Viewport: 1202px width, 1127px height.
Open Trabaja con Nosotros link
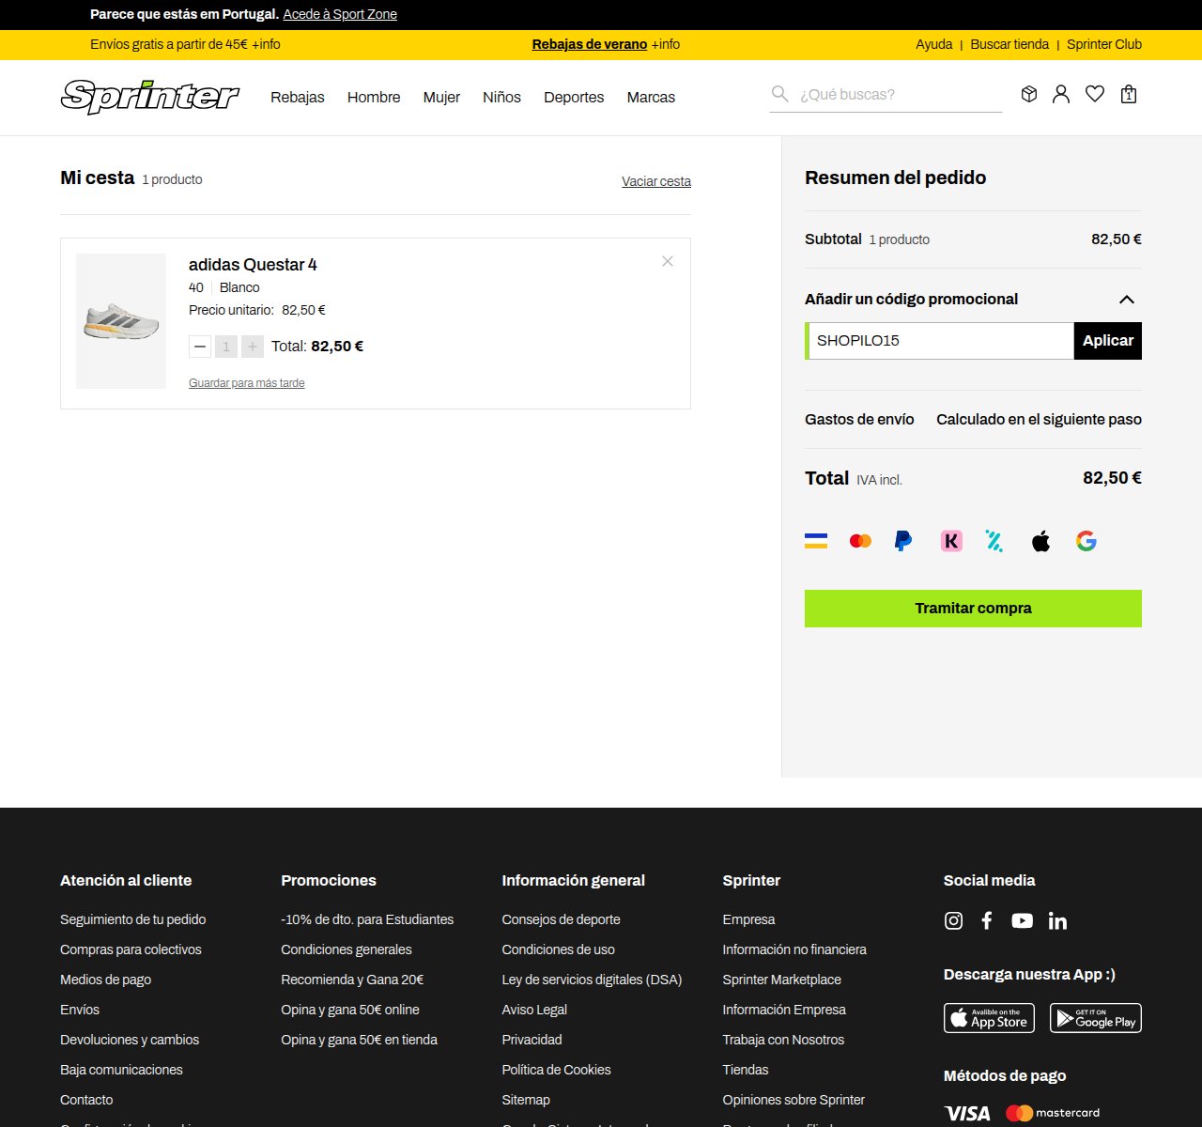783,1040
